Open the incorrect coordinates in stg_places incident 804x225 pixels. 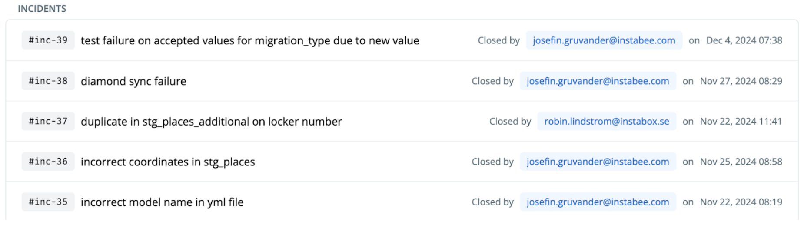(168, 162)
